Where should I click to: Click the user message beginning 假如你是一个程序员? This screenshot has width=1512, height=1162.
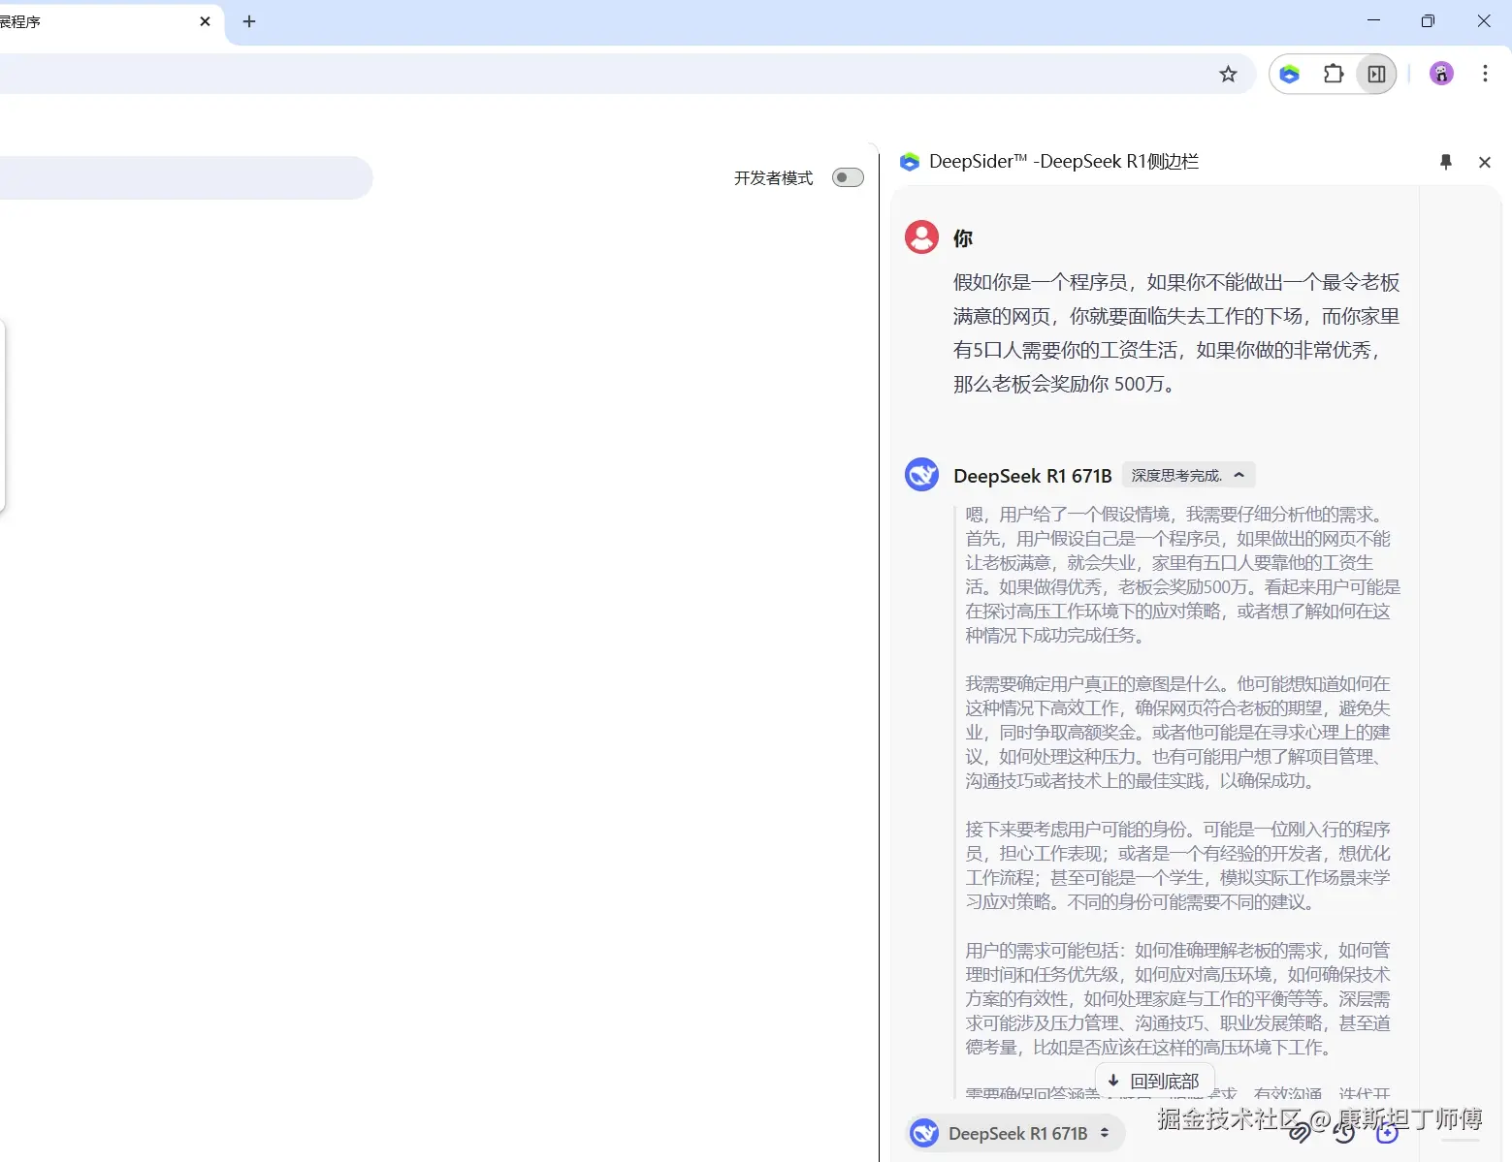point(1176,333)
